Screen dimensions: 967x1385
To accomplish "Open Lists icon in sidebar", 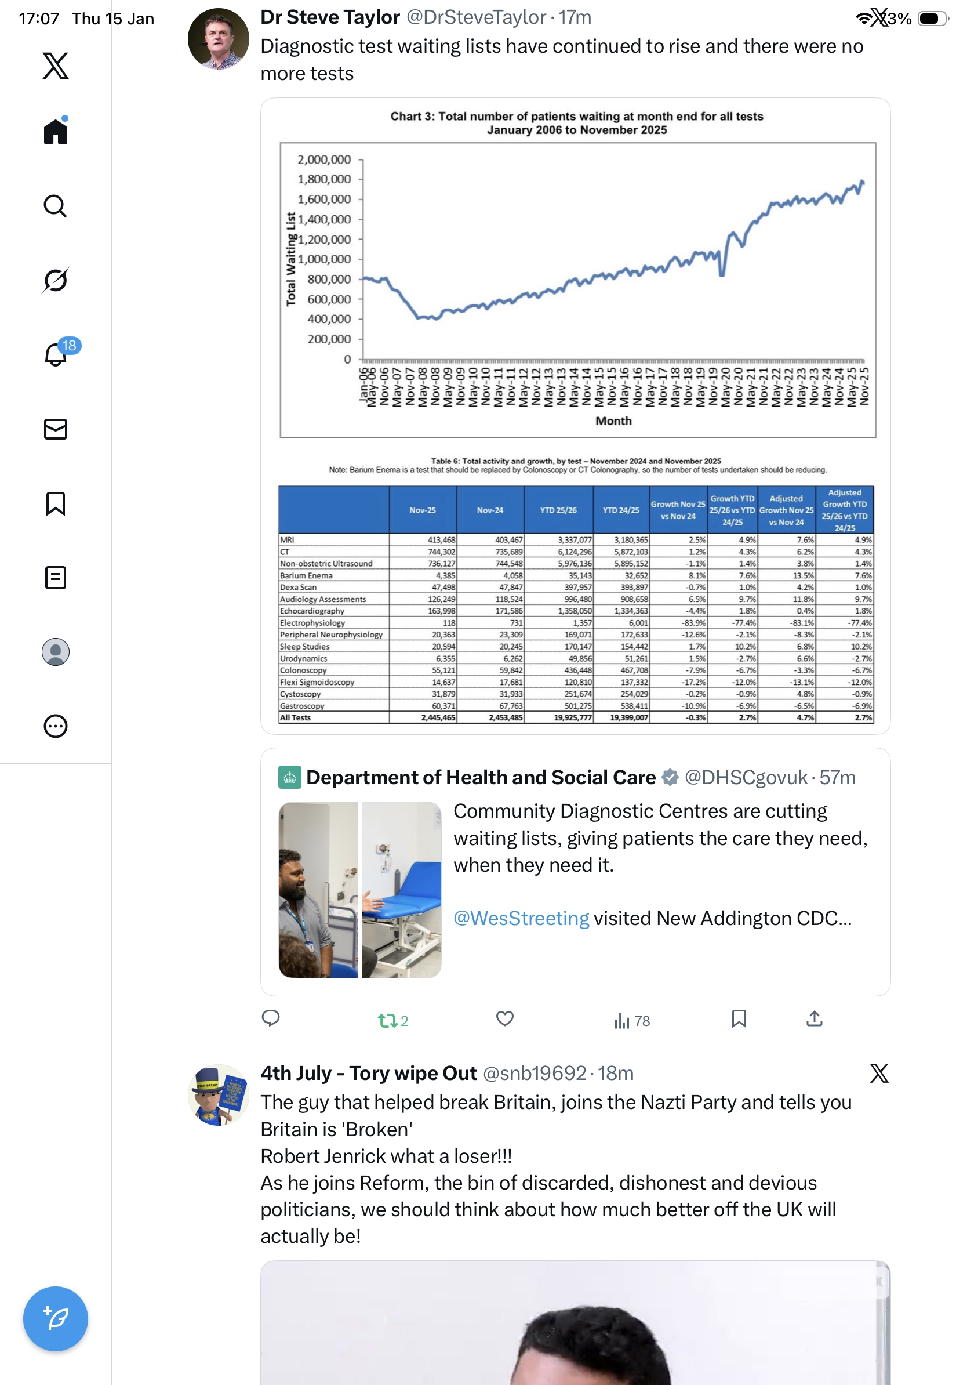I will click(56, 578).
